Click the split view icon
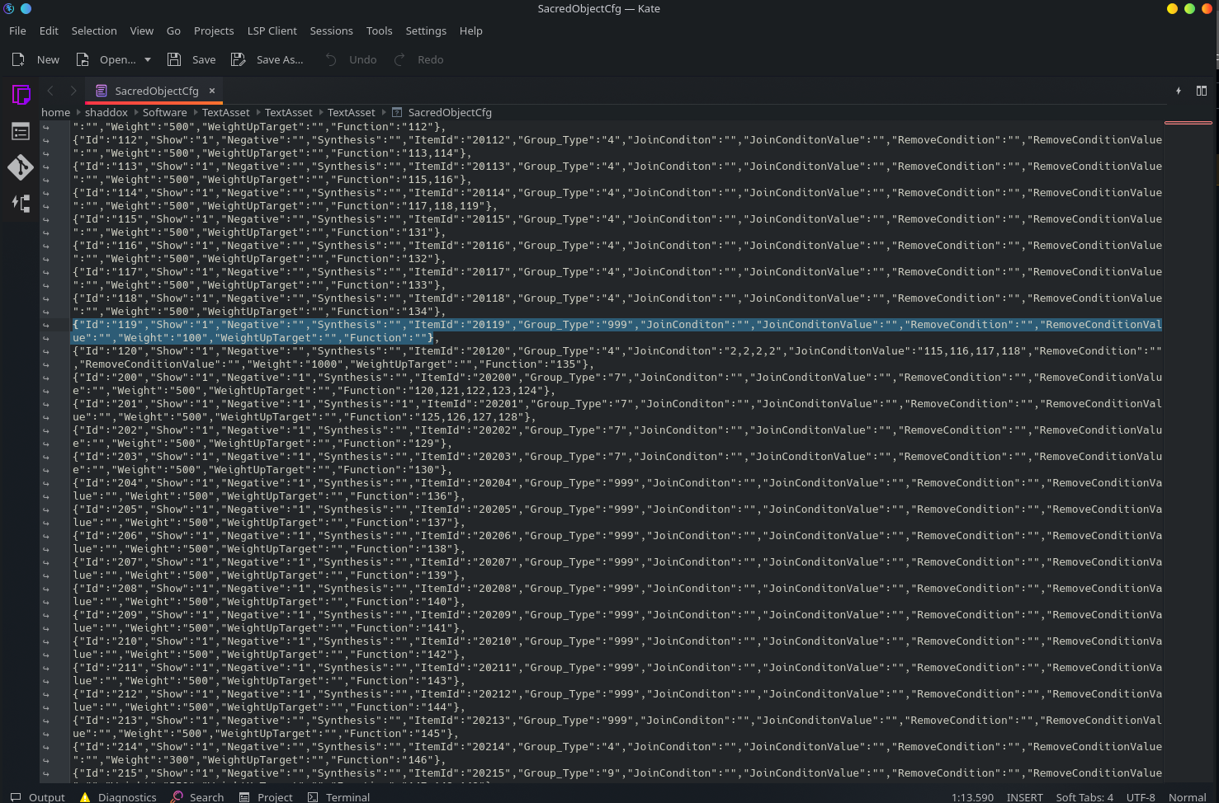 click(1202, 91)
